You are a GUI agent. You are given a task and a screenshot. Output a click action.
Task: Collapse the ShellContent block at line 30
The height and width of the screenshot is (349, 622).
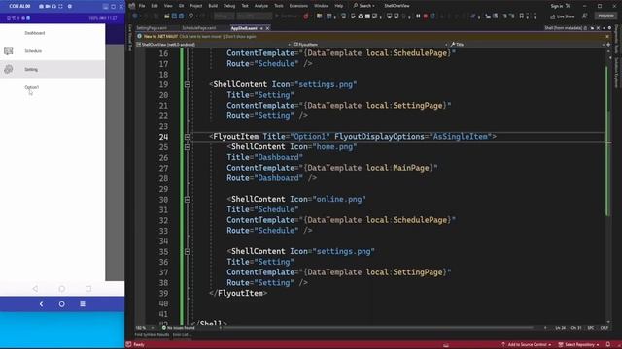coord(188,200)
